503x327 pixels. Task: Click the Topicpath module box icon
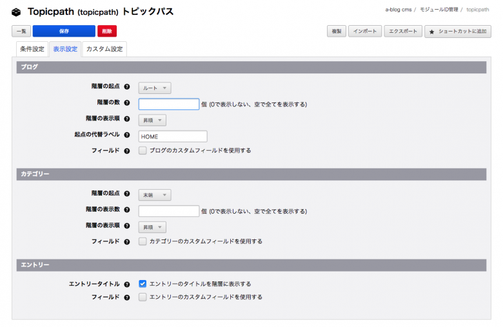tap(17, 12)
